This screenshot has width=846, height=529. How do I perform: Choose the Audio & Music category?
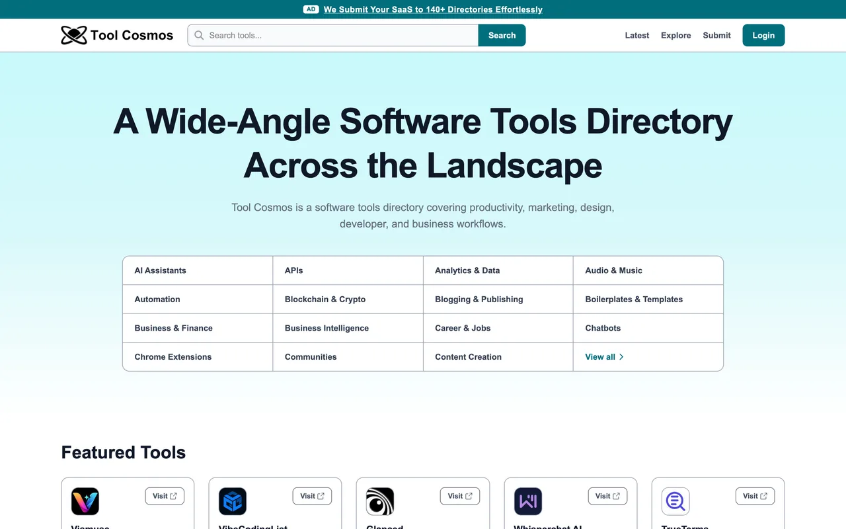(x=648, y=270)
